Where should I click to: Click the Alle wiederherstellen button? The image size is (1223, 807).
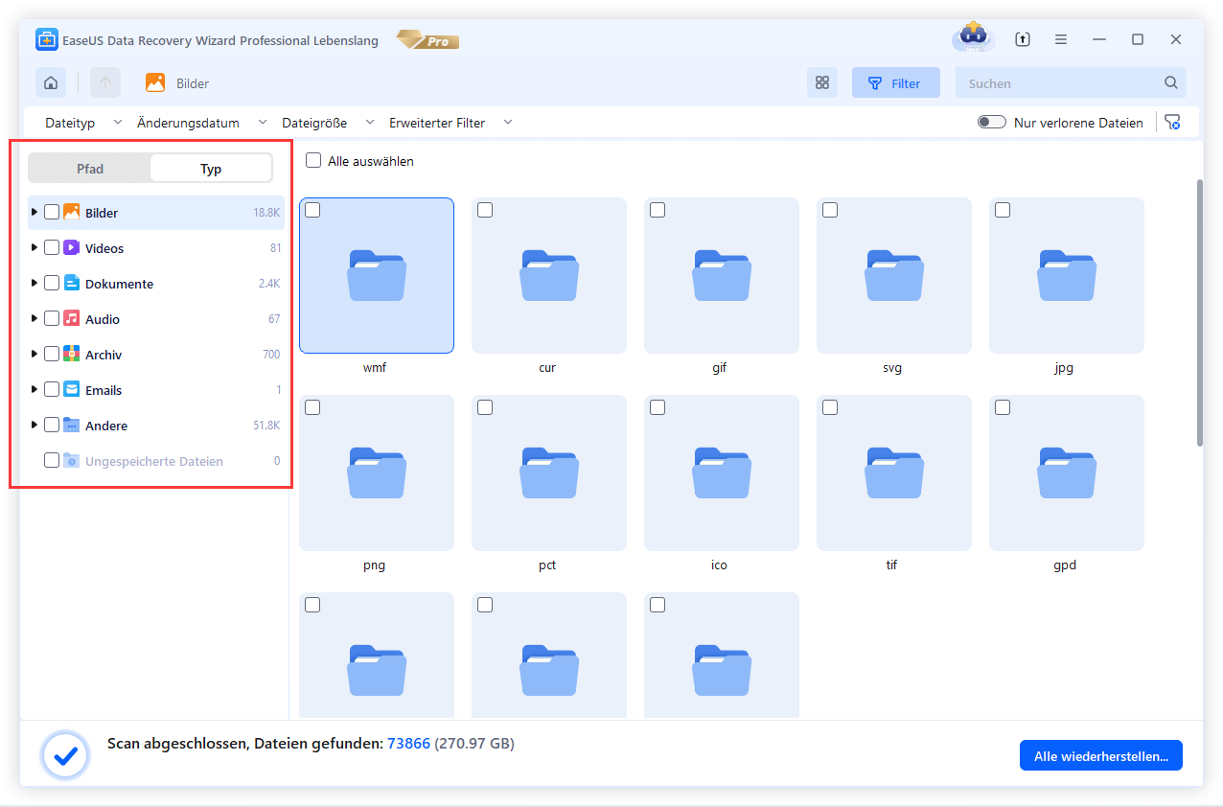[1101, 756]
